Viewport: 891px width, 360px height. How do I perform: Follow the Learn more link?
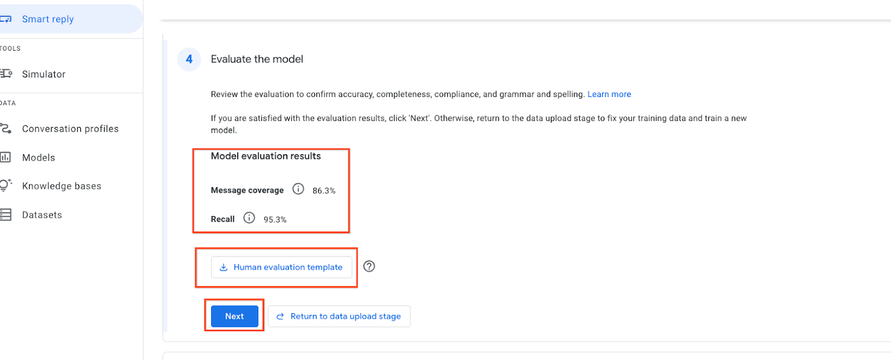point(609,94)
